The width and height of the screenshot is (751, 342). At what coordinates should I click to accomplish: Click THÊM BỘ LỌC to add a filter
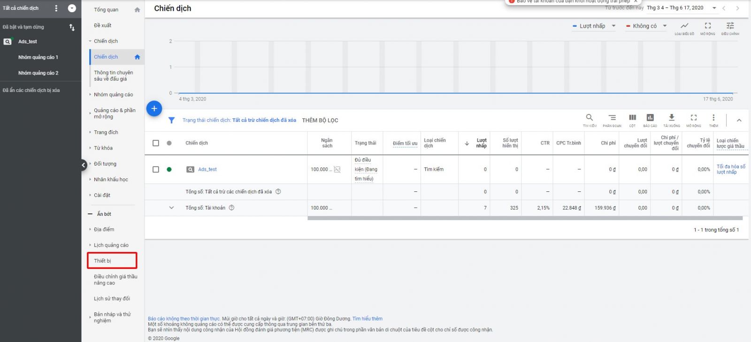click(x=320, y=121)
